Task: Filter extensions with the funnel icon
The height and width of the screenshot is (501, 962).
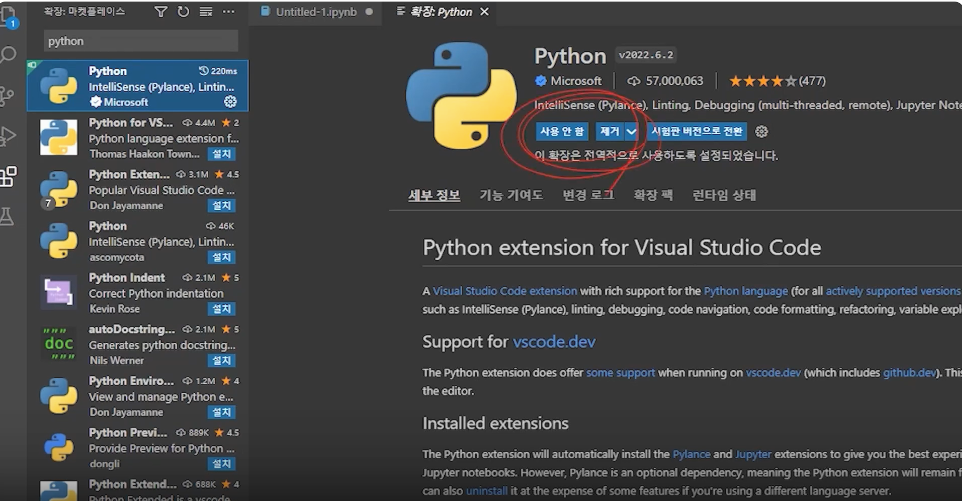Action: (x=161, y=11)
